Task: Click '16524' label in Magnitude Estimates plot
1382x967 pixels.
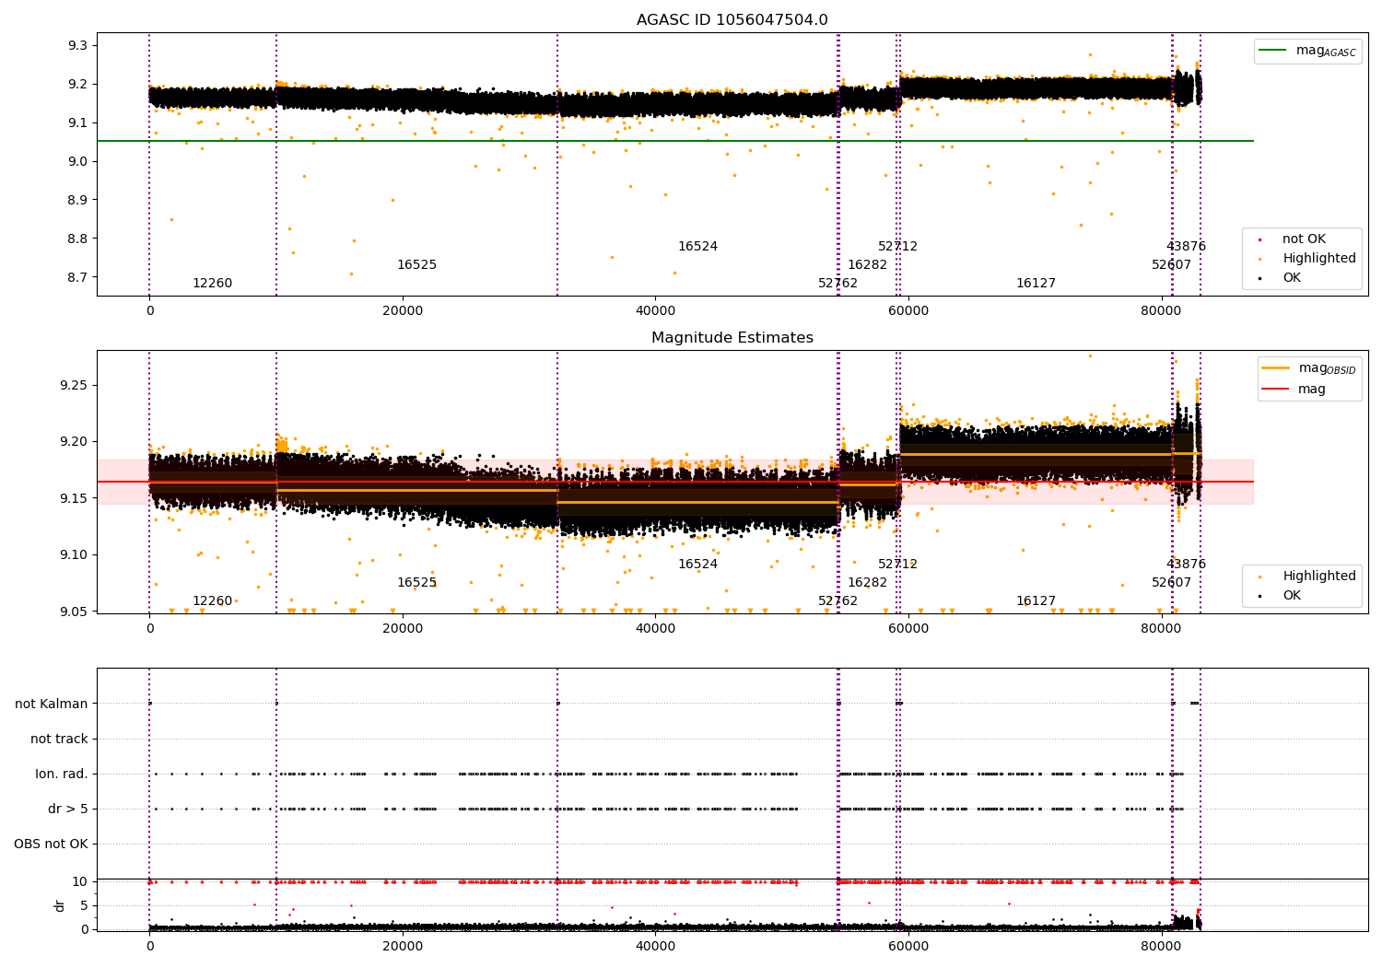Action: (697, 565)
